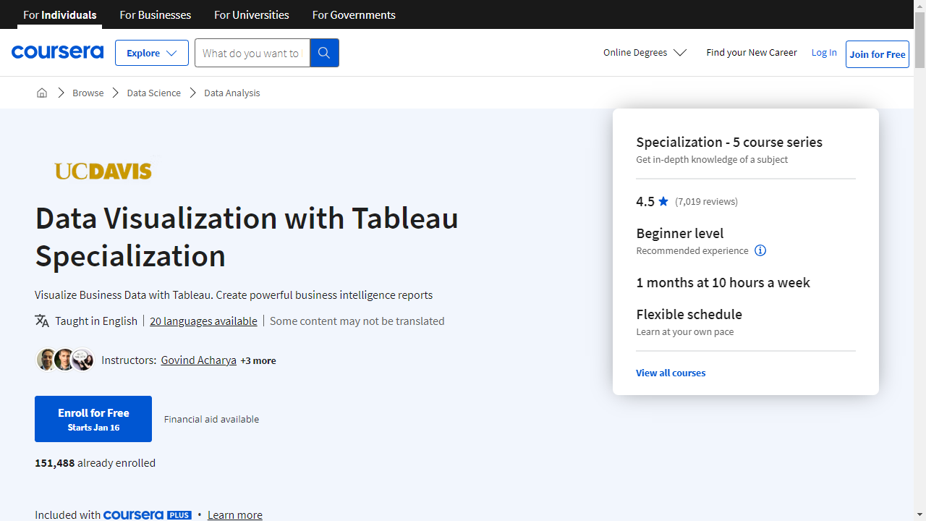
Task: Open Find your New Career
Action: pos(752,53)
